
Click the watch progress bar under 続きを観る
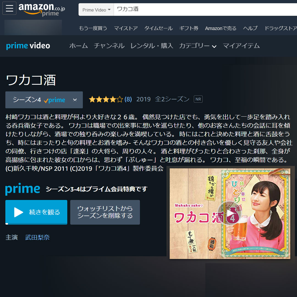click(36, 224)
